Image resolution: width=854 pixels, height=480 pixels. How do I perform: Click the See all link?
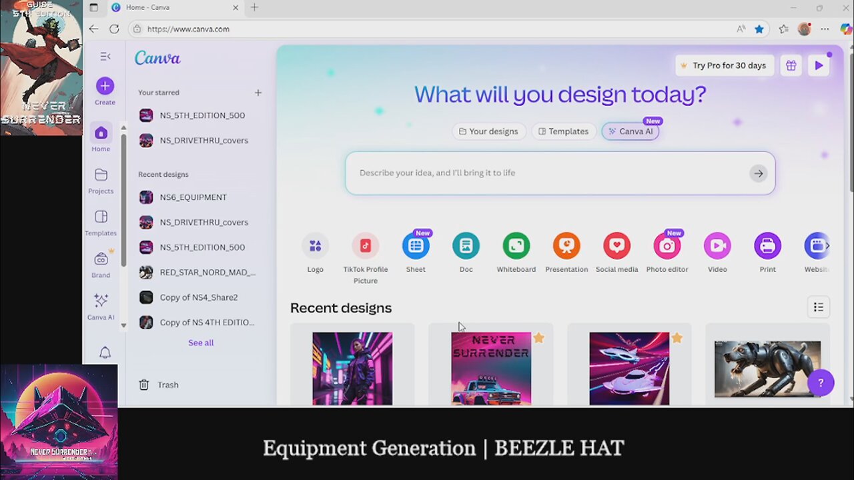pyautogui.click(x=201, y=343)
